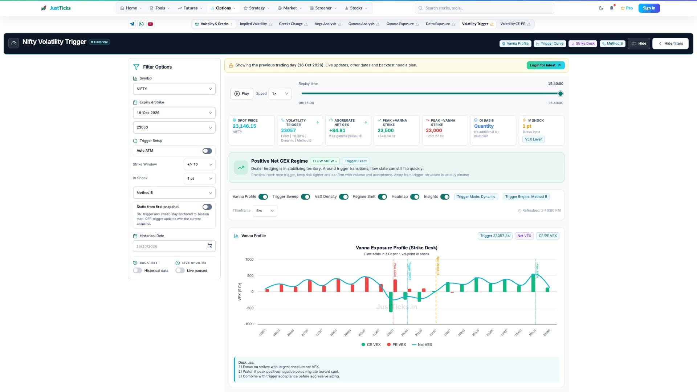Open the YouTube channel icon
Image resolution: width=697 pixels, height=392 pixels.
pyautogui.click(x=150, y=24)
